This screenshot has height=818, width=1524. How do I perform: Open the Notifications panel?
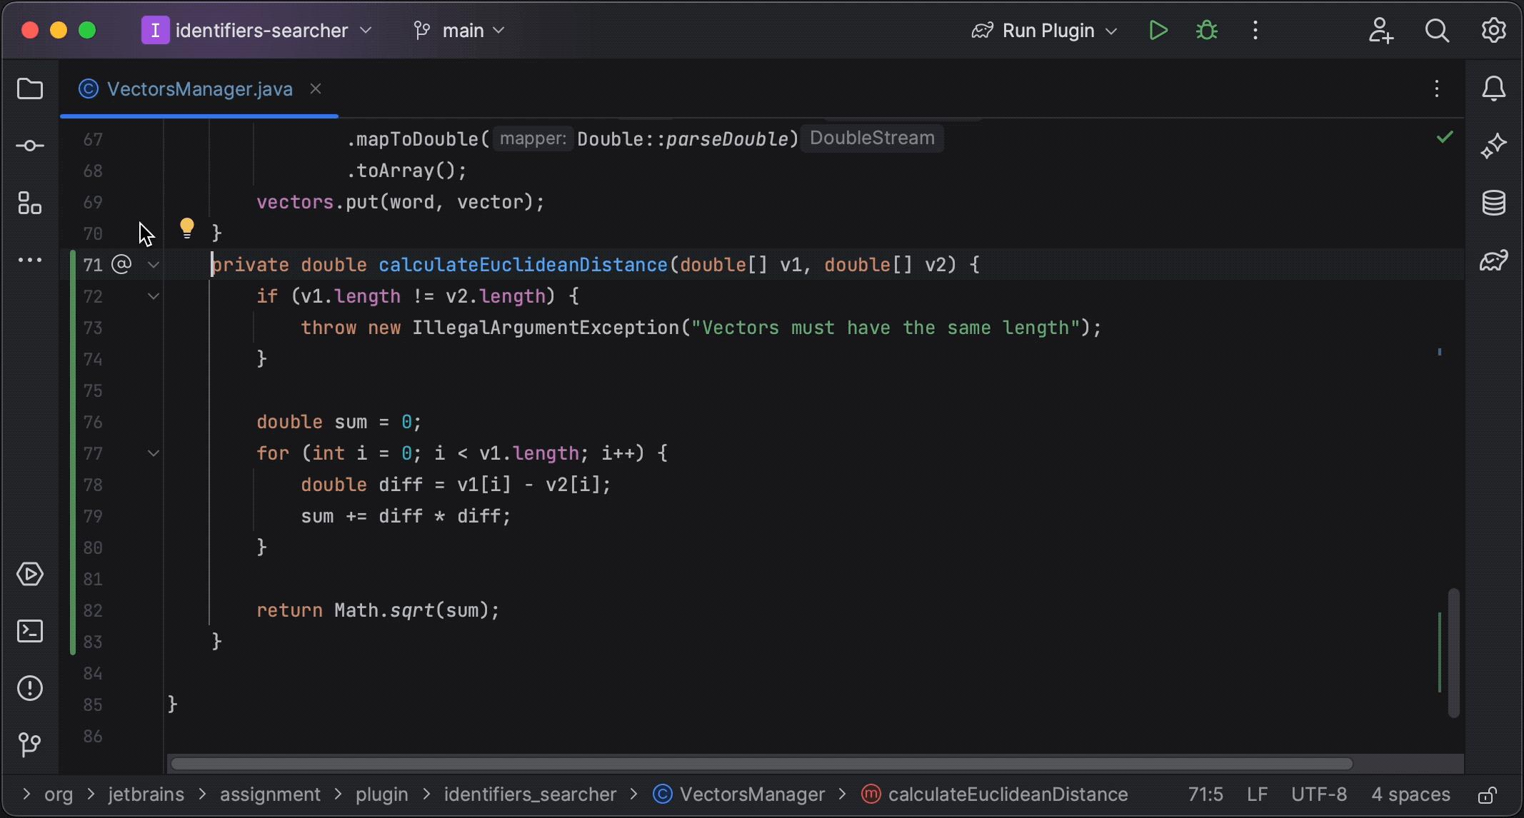pyautogui.click(x=1495, y=88)
